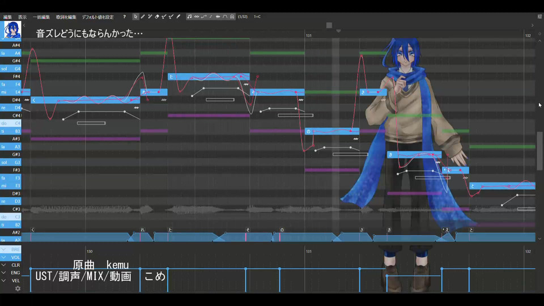Select the cursor selection tool
The image size is (544, 306).
click(135, 16)
